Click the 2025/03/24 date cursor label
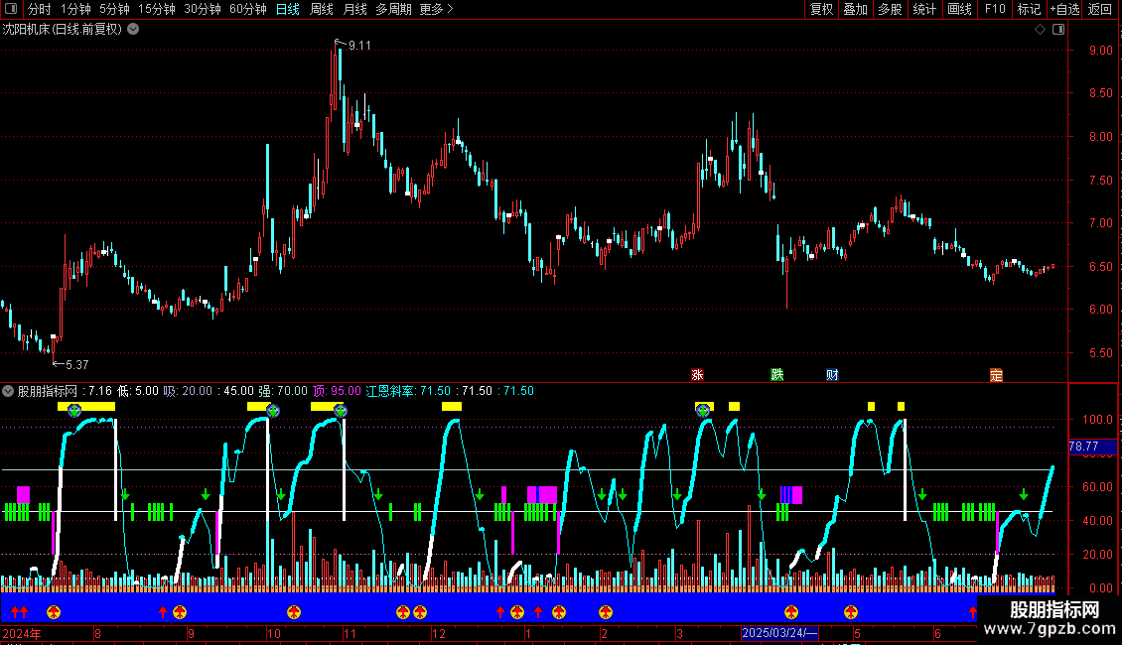This screenshot has height=645, width=1122. coord(779,633)
